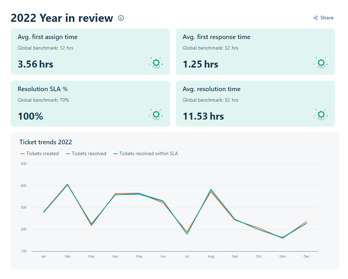Viewport: 348px width, 279px height.
Task: Click the 100 label on y-axis
Action: pos(24,251)
